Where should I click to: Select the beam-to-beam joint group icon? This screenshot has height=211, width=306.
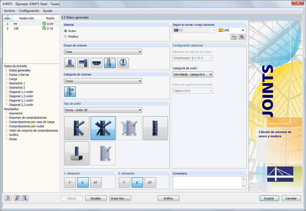point(96,63)
